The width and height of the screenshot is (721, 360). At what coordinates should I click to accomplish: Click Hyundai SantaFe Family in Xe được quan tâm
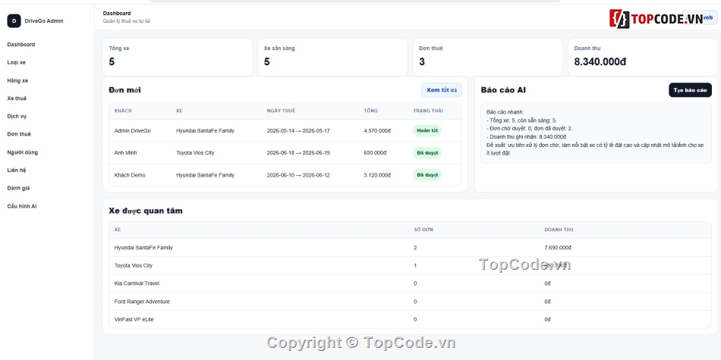[143, 248]
